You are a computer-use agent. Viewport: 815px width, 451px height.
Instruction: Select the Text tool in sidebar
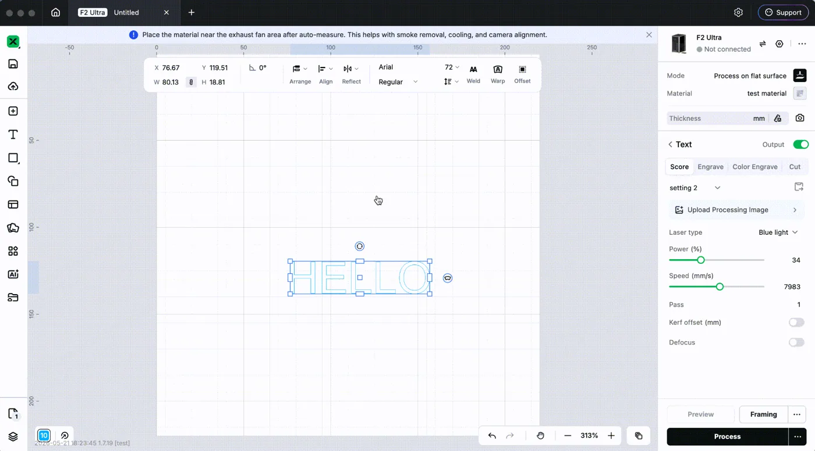(13, 134)
